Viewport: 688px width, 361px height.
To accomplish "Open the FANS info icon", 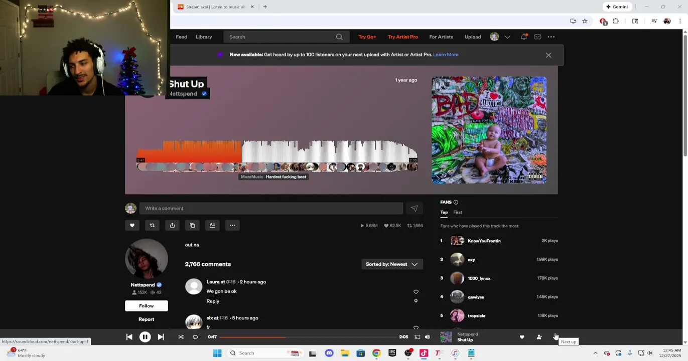I will tap(456, 202).
